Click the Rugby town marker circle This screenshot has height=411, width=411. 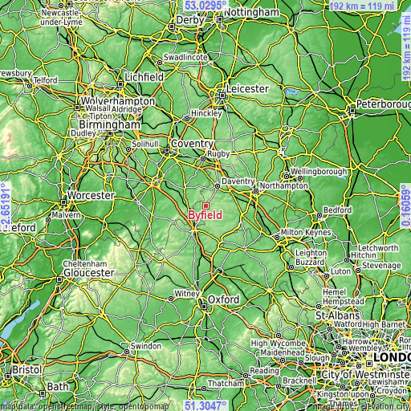click(x=203, y=159)
